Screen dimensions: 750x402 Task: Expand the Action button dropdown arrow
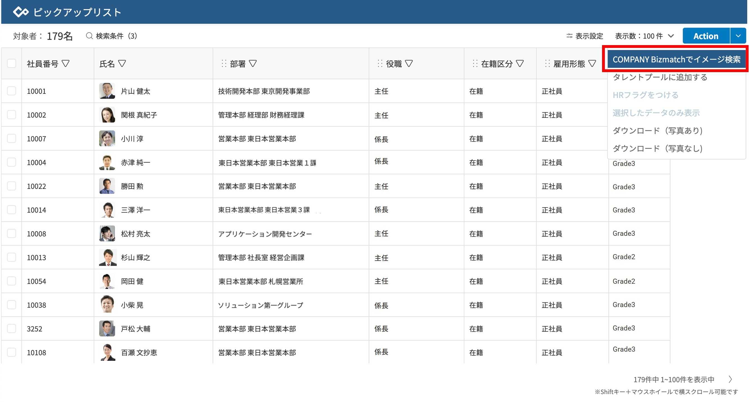tap(738, 36)
